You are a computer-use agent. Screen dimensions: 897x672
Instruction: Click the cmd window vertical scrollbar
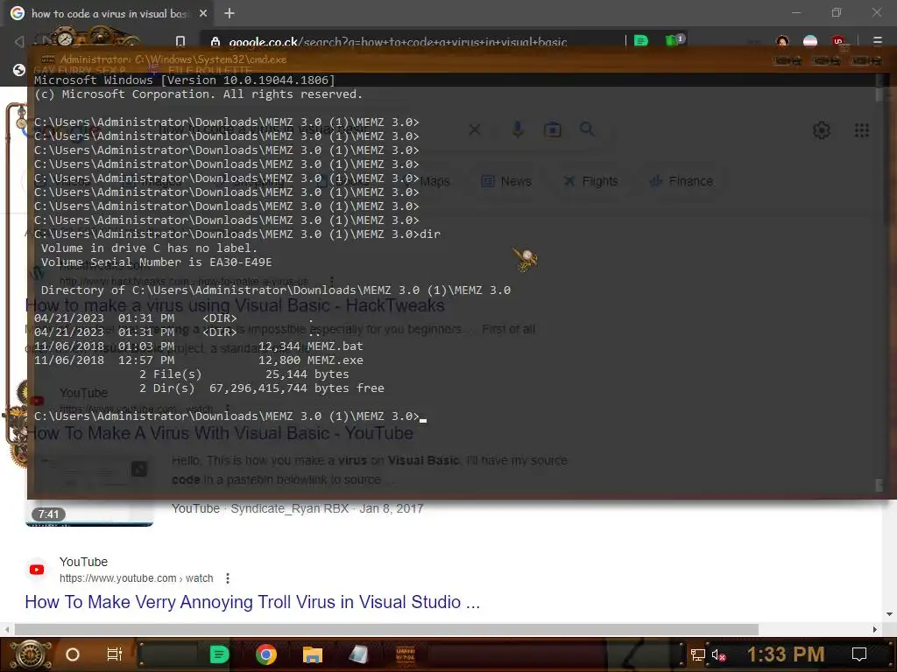coord(879,283)
